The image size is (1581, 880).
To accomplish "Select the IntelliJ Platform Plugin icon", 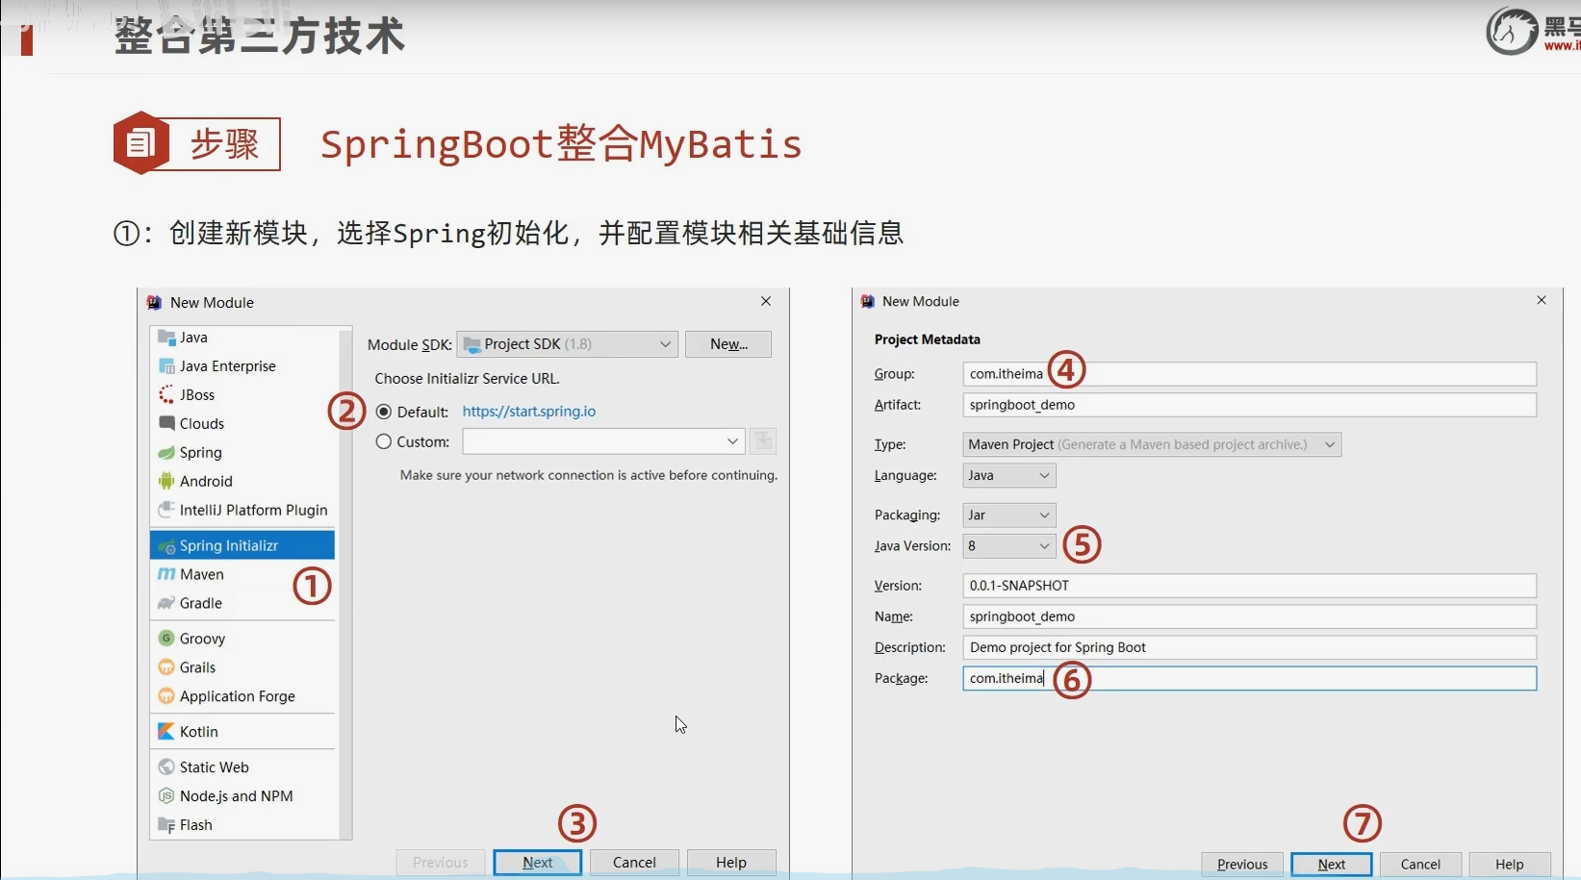I will pos(166,510).
